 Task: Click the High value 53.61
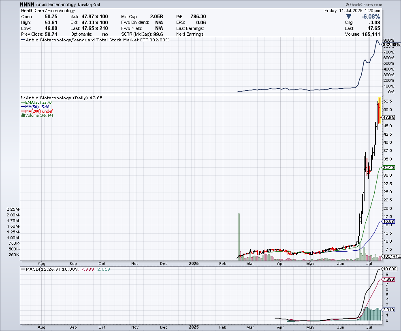coord(51,23)
